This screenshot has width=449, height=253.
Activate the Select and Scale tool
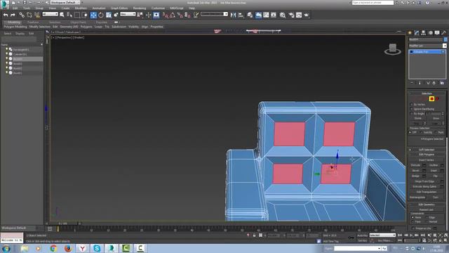coord(109,15)
